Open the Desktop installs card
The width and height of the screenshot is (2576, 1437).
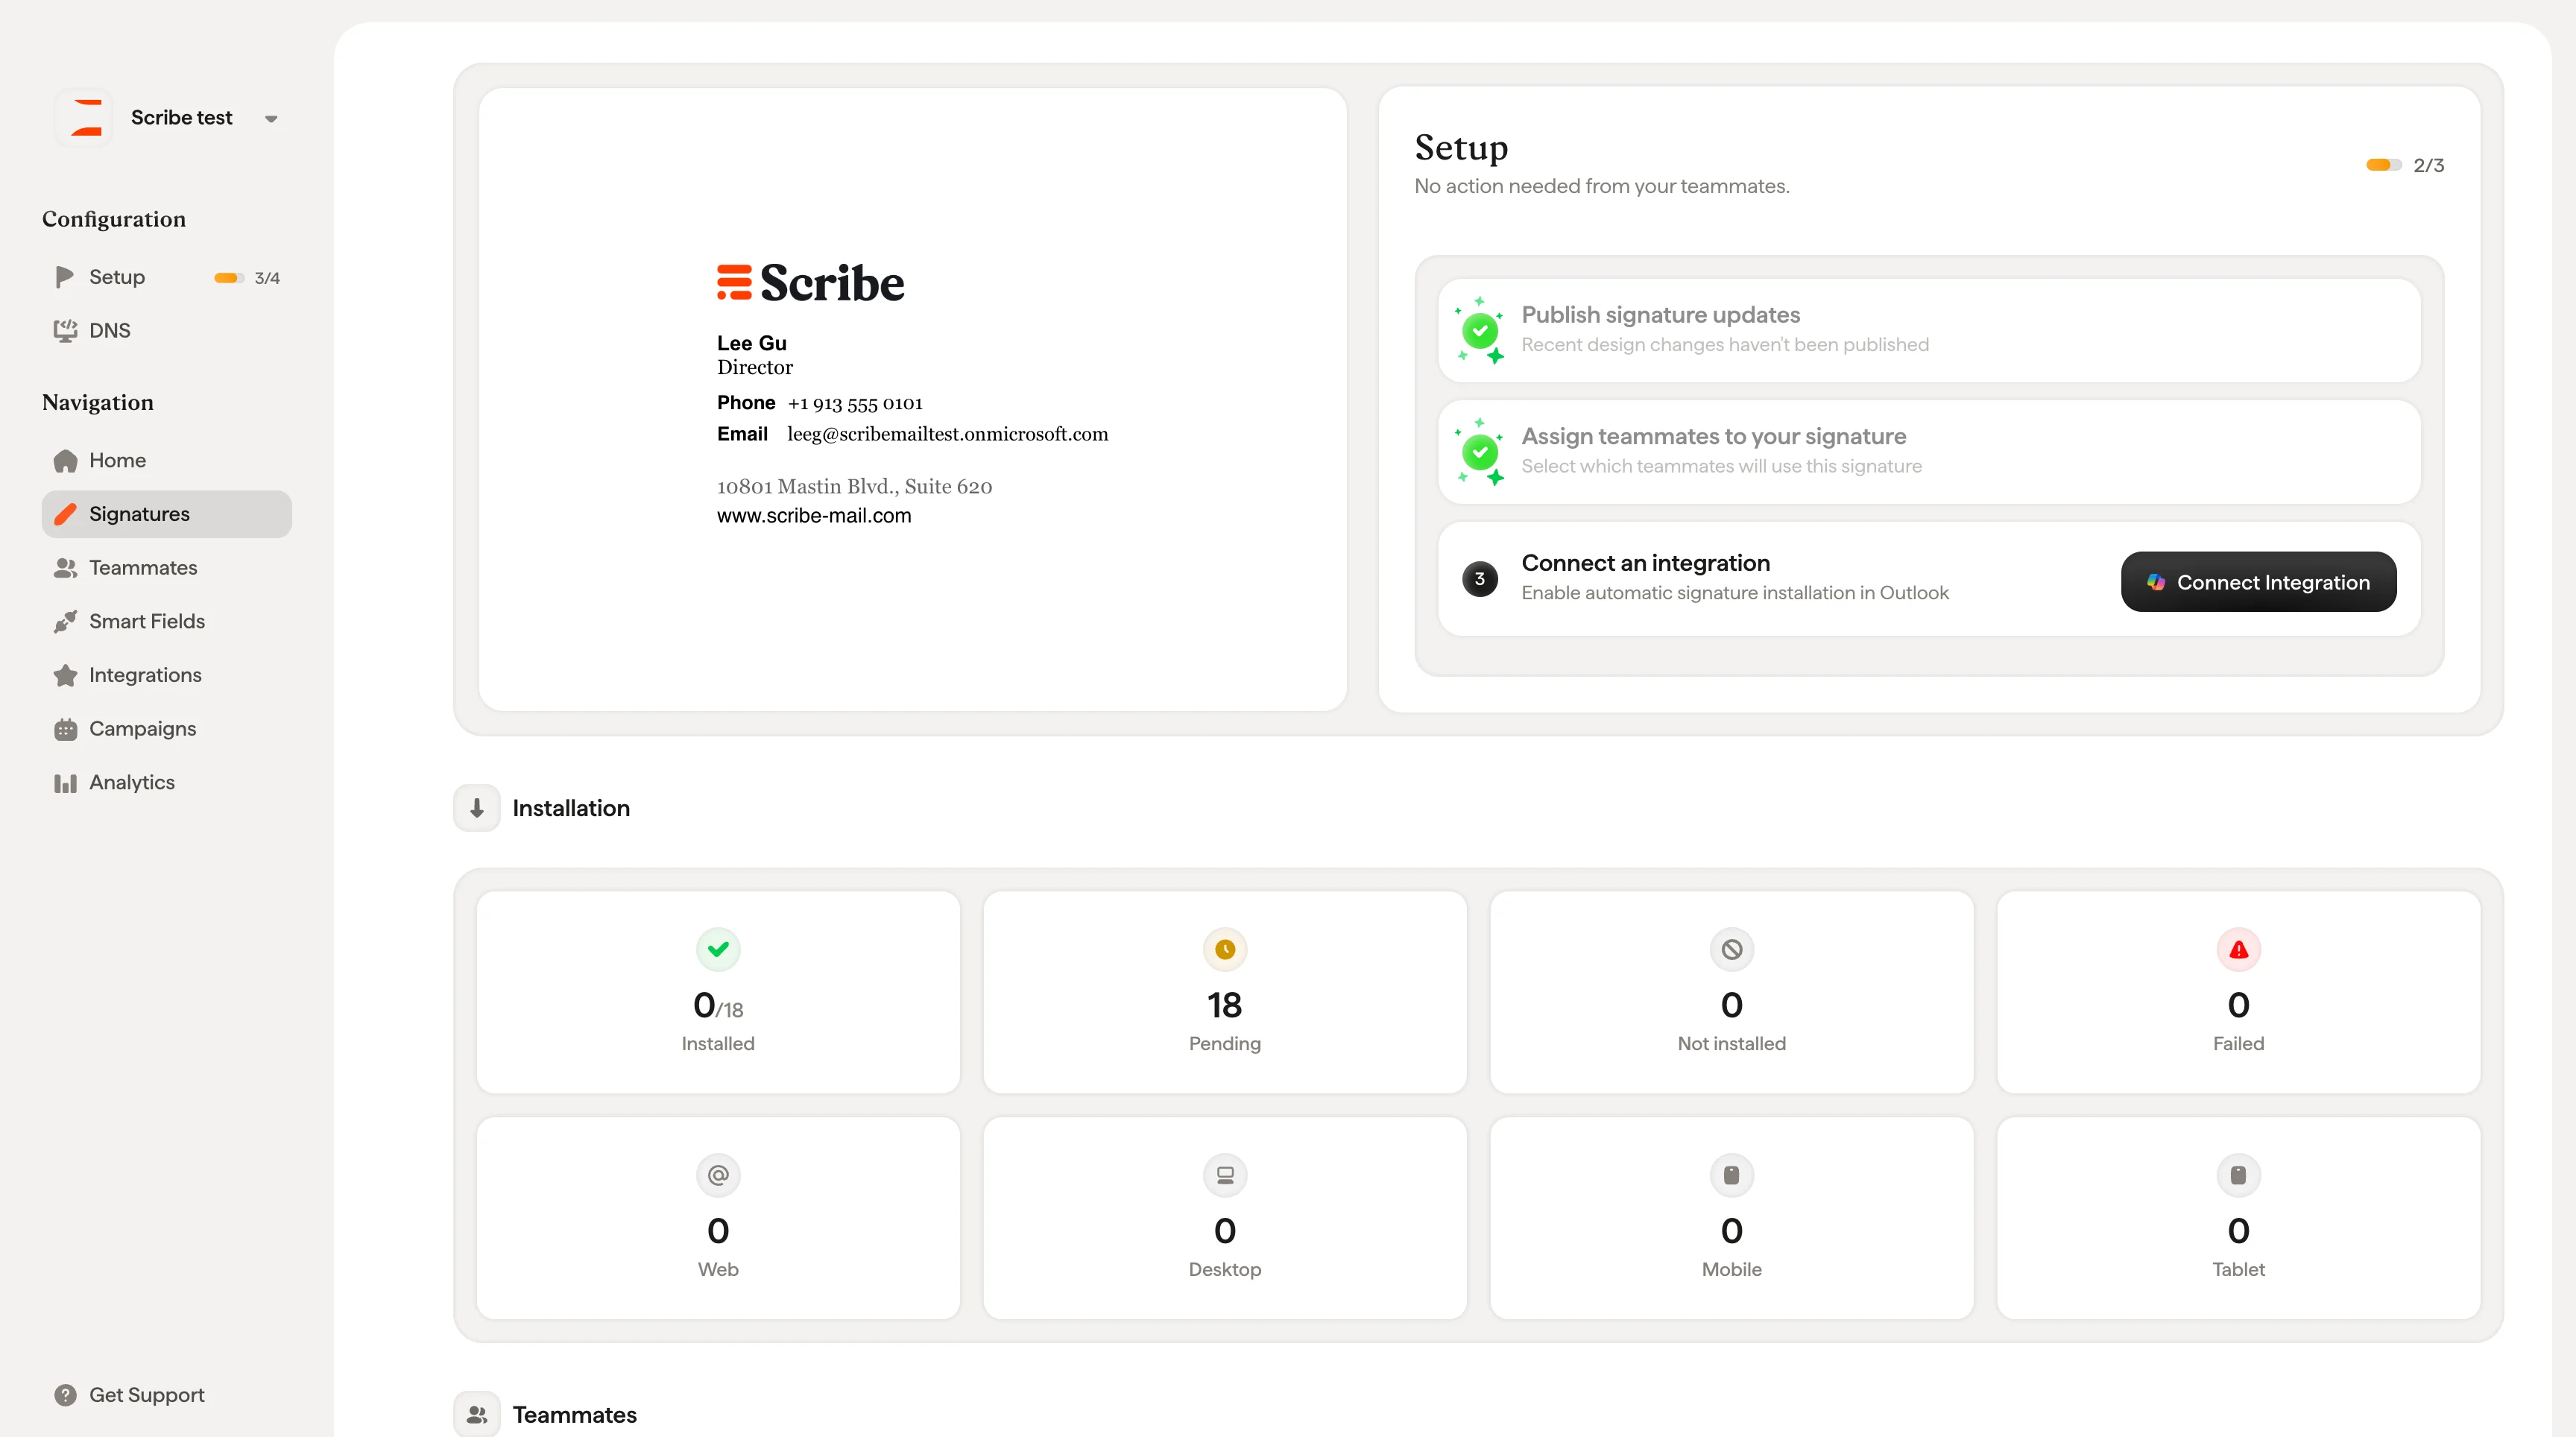coord(1224,1218)
